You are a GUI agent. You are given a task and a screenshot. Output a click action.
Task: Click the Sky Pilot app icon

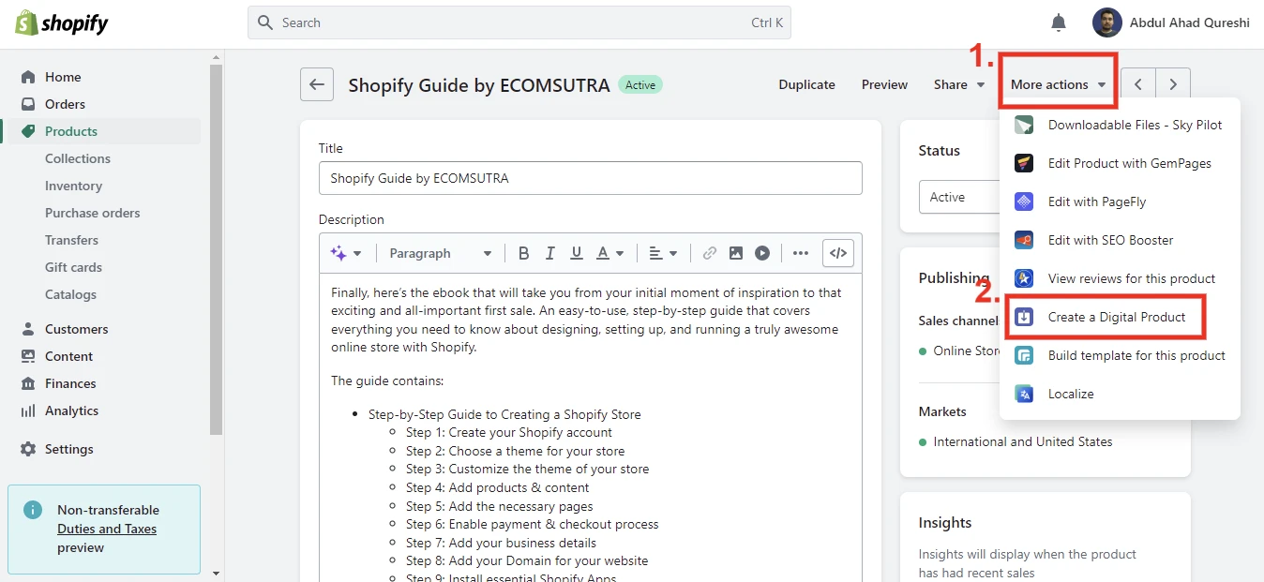(1024, 125)
